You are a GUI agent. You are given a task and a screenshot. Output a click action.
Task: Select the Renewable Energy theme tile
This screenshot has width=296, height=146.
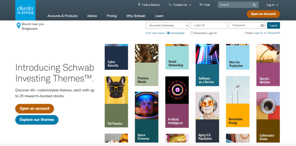[238, 101]
